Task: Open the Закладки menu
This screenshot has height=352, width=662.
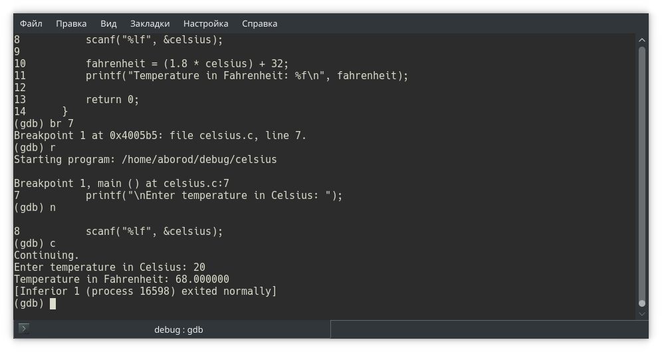Action: point(150,23)
